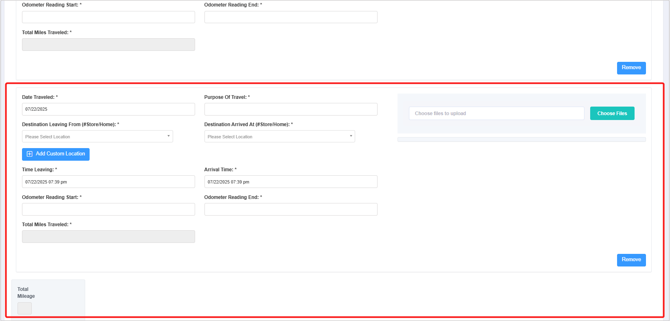Select the Date Traveled field showing 07/22/2025

coord(108,109)
